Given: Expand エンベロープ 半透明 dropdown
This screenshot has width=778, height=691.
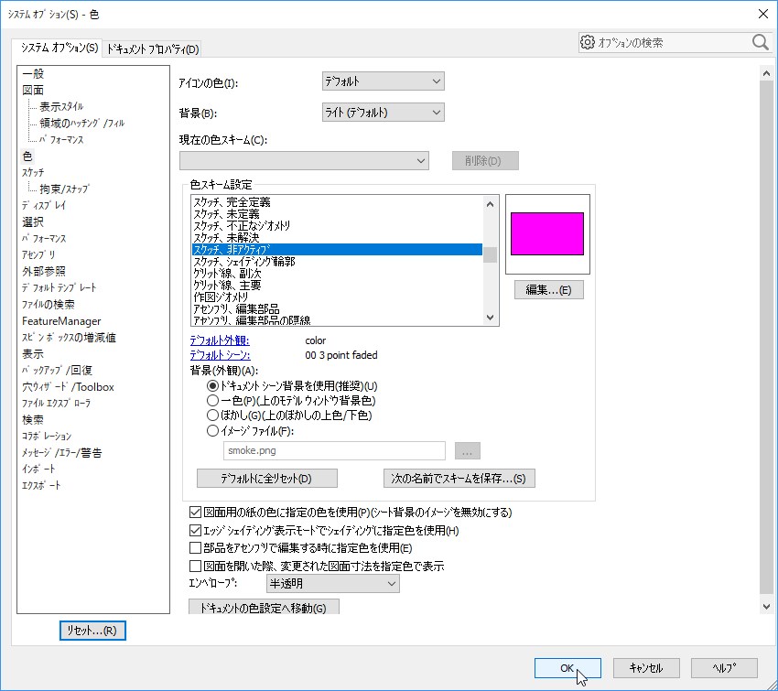Looking at the screenshot, I should (x=332, y=584).
